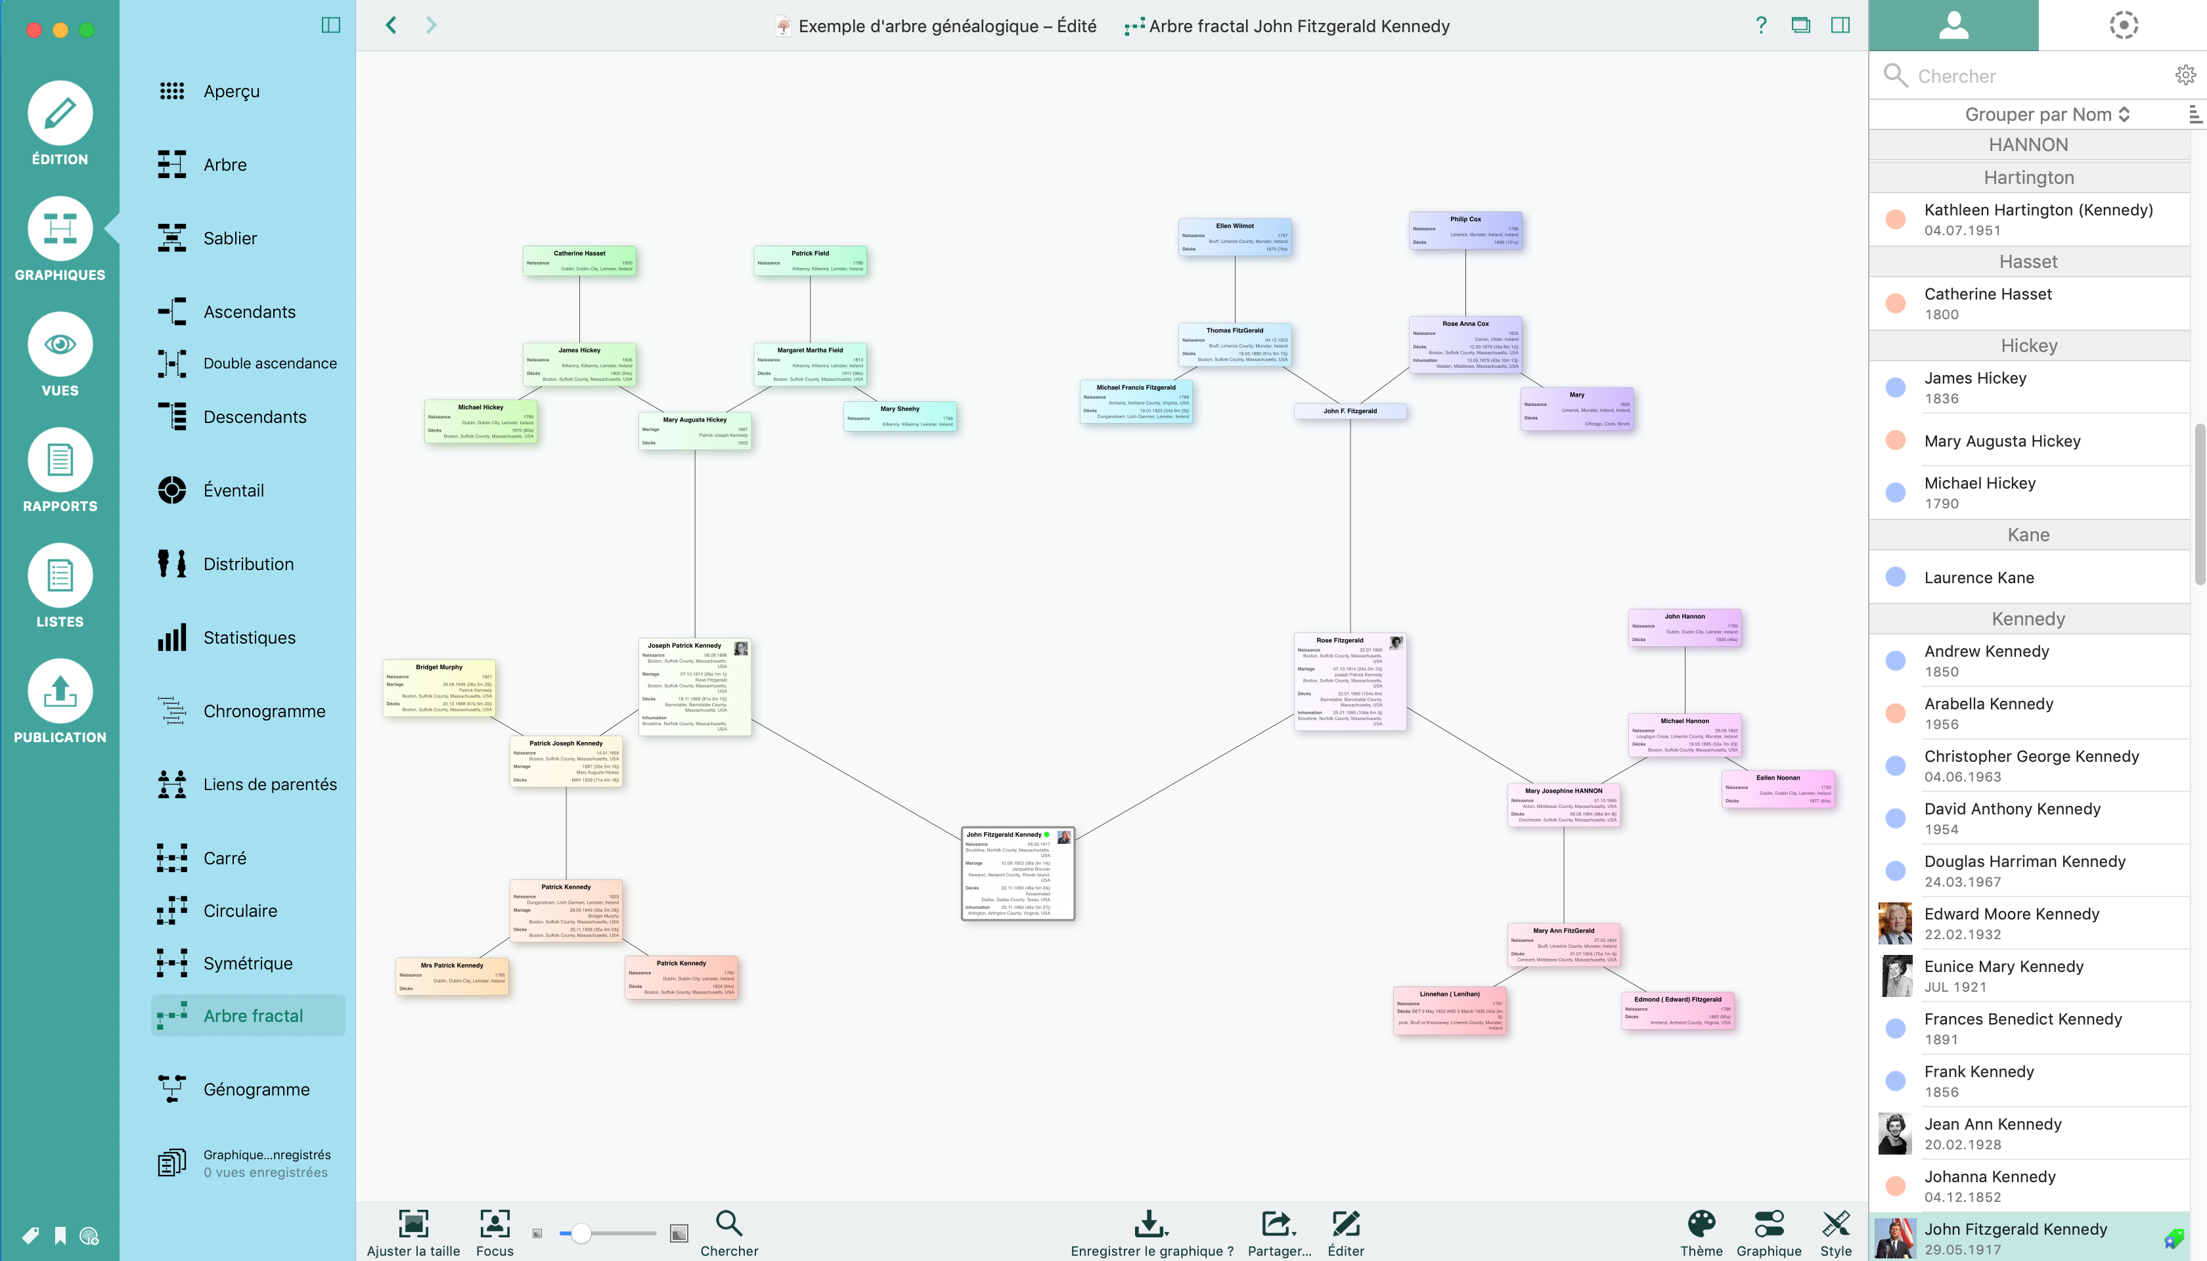Click the Focus button
Image resolution: width=2207 pixels, height=1261 pixels.
click(x=495, y=1233)
